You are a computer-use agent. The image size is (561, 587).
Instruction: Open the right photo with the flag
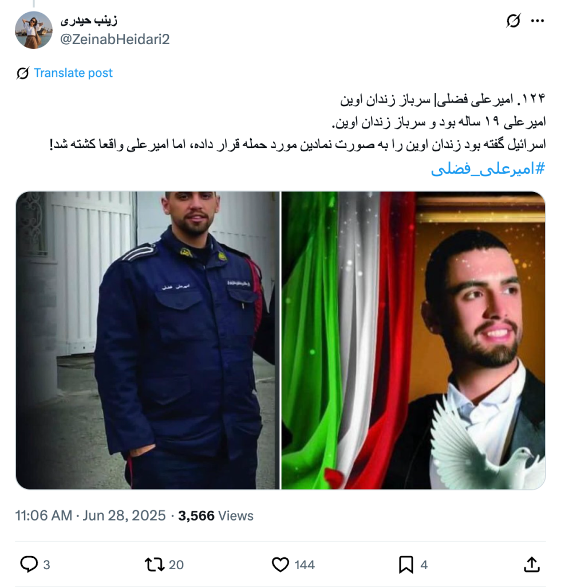point(413,341)
